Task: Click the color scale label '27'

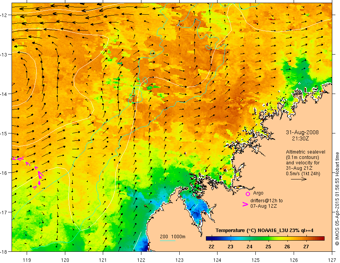Action: (x=306, y=246)
